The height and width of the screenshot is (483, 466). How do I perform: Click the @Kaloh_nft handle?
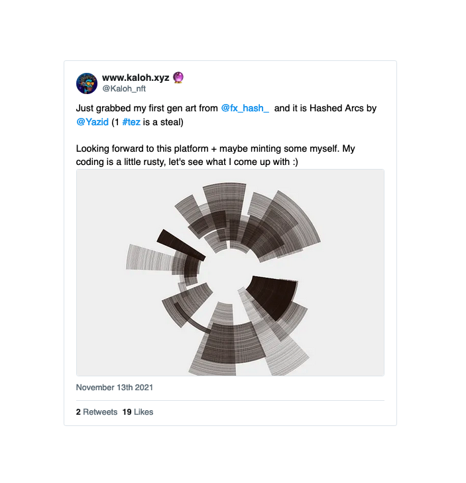tap(124, 89)
